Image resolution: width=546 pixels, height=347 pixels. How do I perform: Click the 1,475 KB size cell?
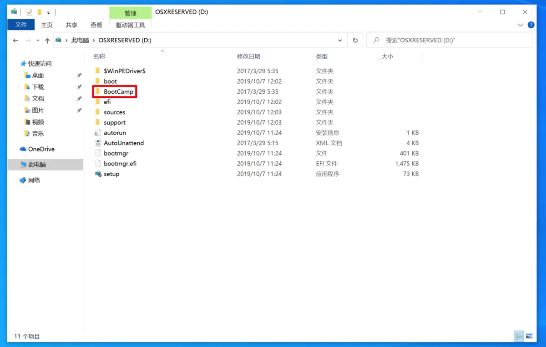[407, 163]
